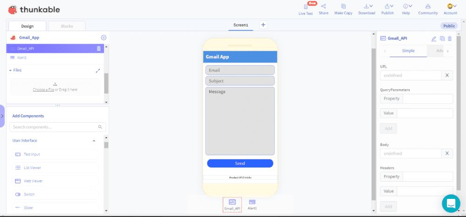Delete Gmail_API using tree trash icon
The height and width of the screenshot is (217, 466).
(x=99, y=48)
